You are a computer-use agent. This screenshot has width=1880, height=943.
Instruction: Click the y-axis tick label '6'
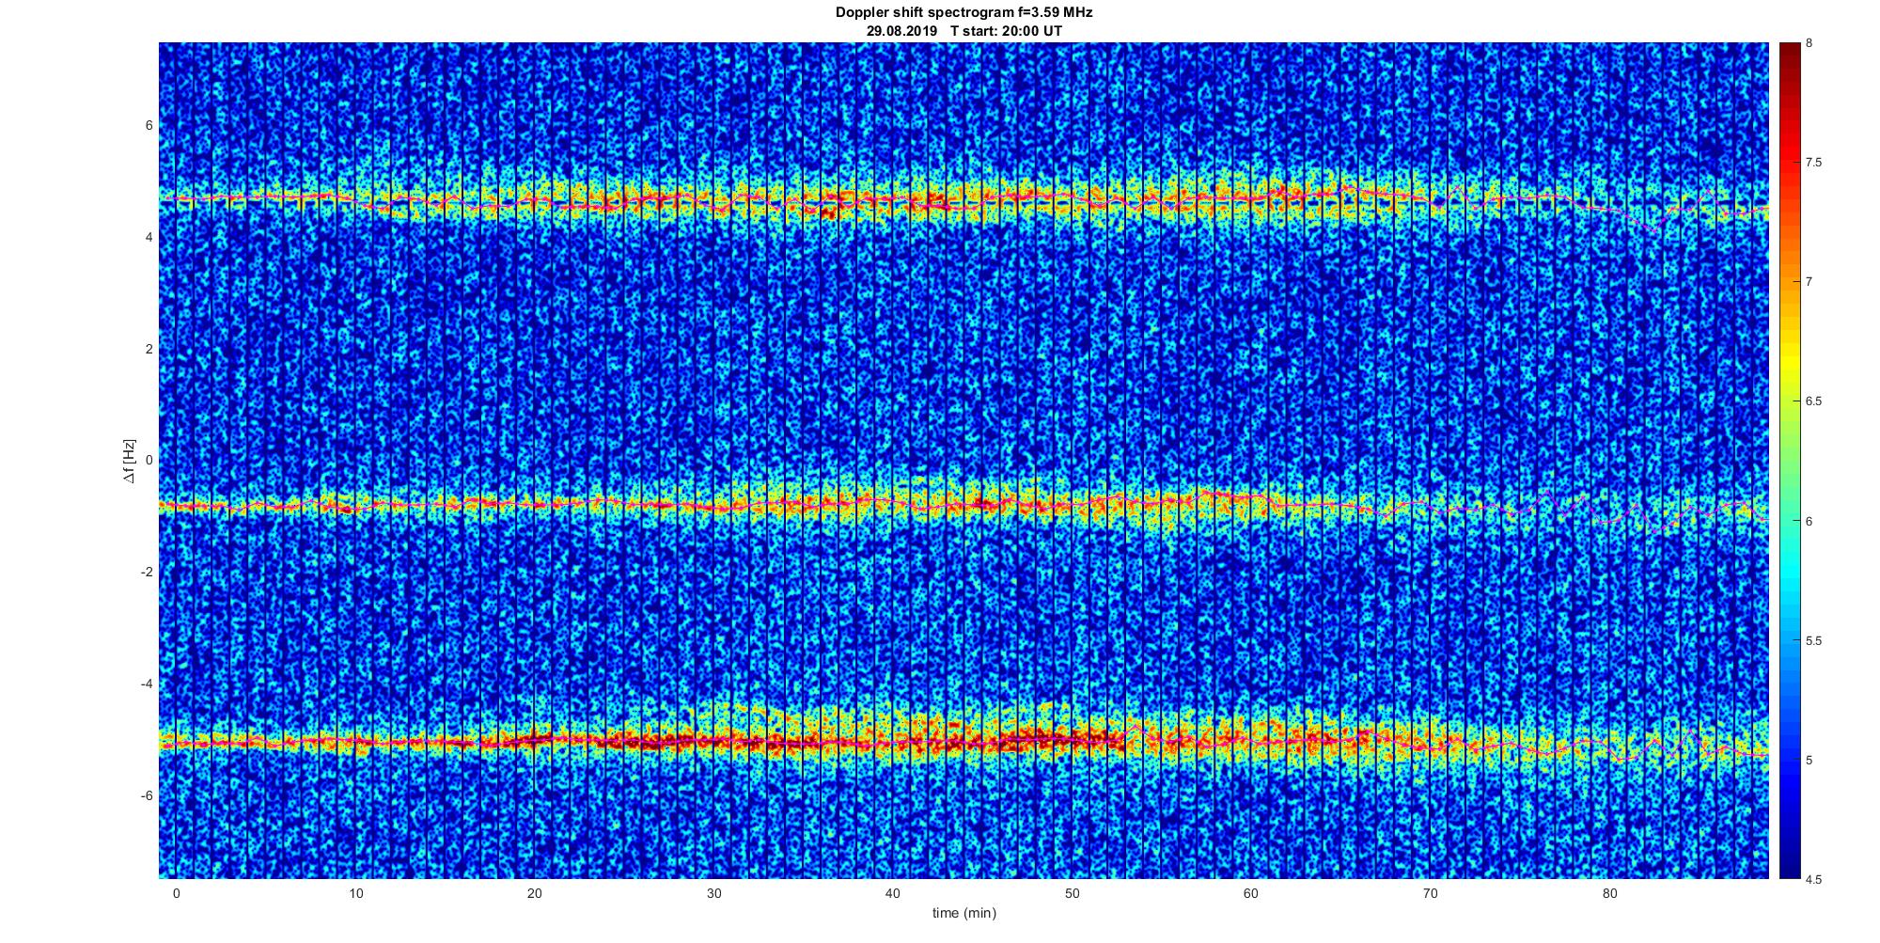coord(149,125)
